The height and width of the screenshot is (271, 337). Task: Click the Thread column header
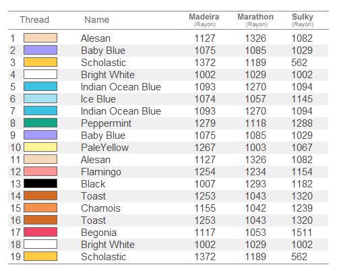34,20
